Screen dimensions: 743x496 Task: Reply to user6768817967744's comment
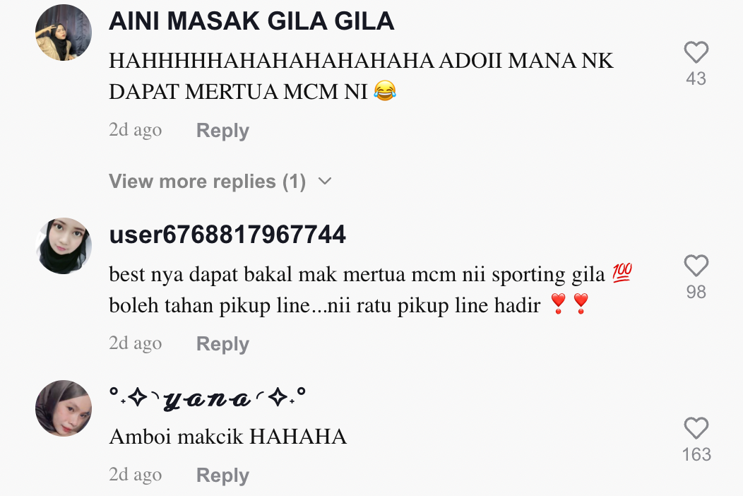(222, 344)
